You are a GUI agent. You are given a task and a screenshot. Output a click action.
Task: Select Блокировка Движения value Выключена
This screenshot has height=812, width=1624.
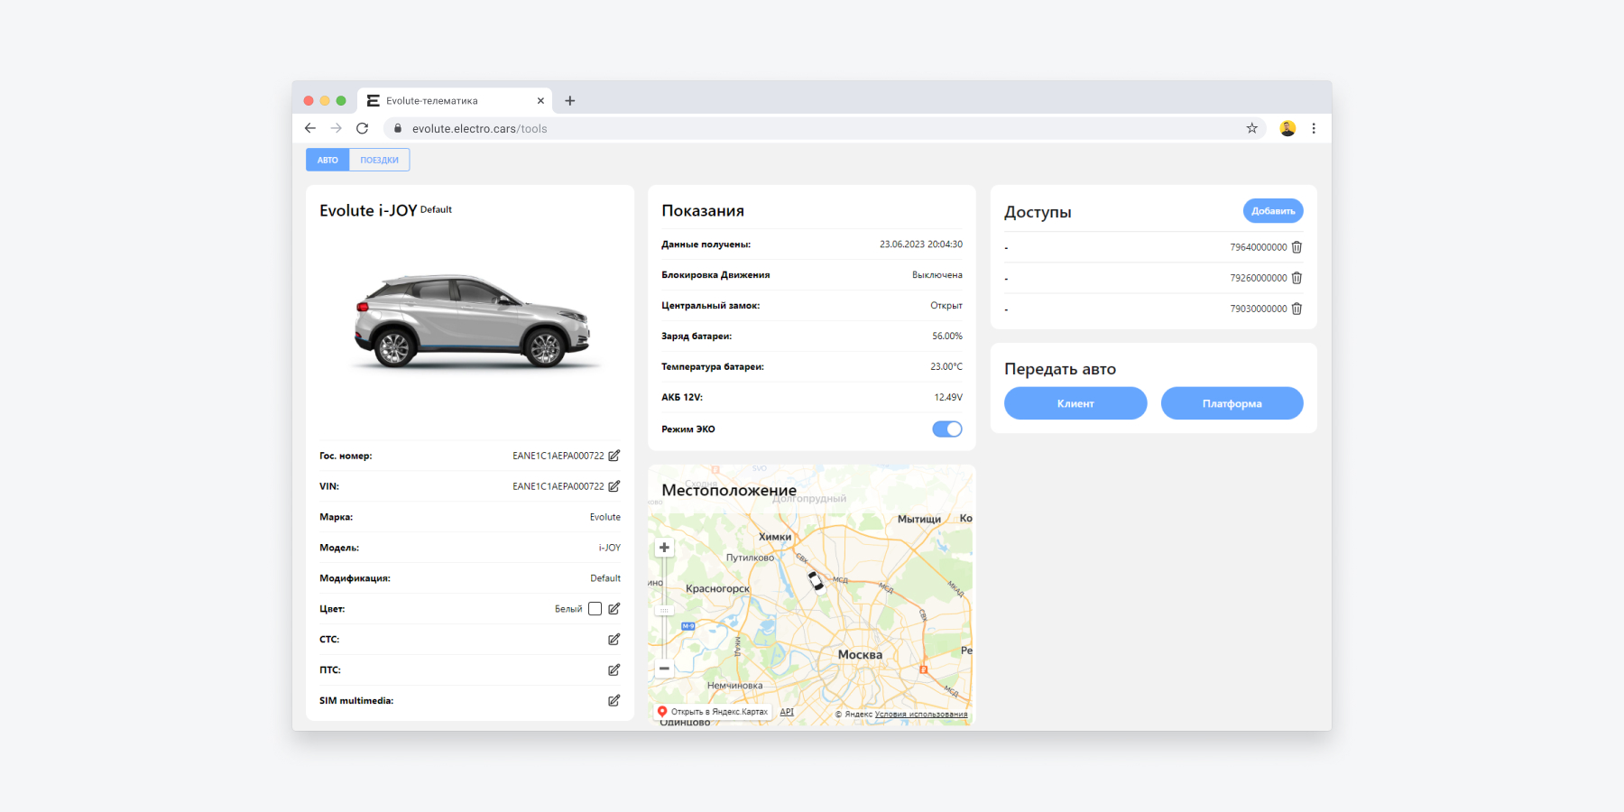pyautogui.click(x=937, y=275)
